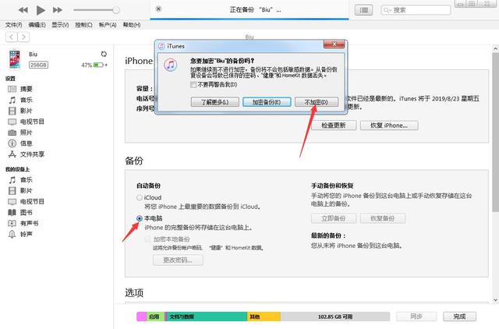Select 音乐 under 设置 in the sidebar
Image resolution: width=499 pixels, height=329 pixels.
26,100
